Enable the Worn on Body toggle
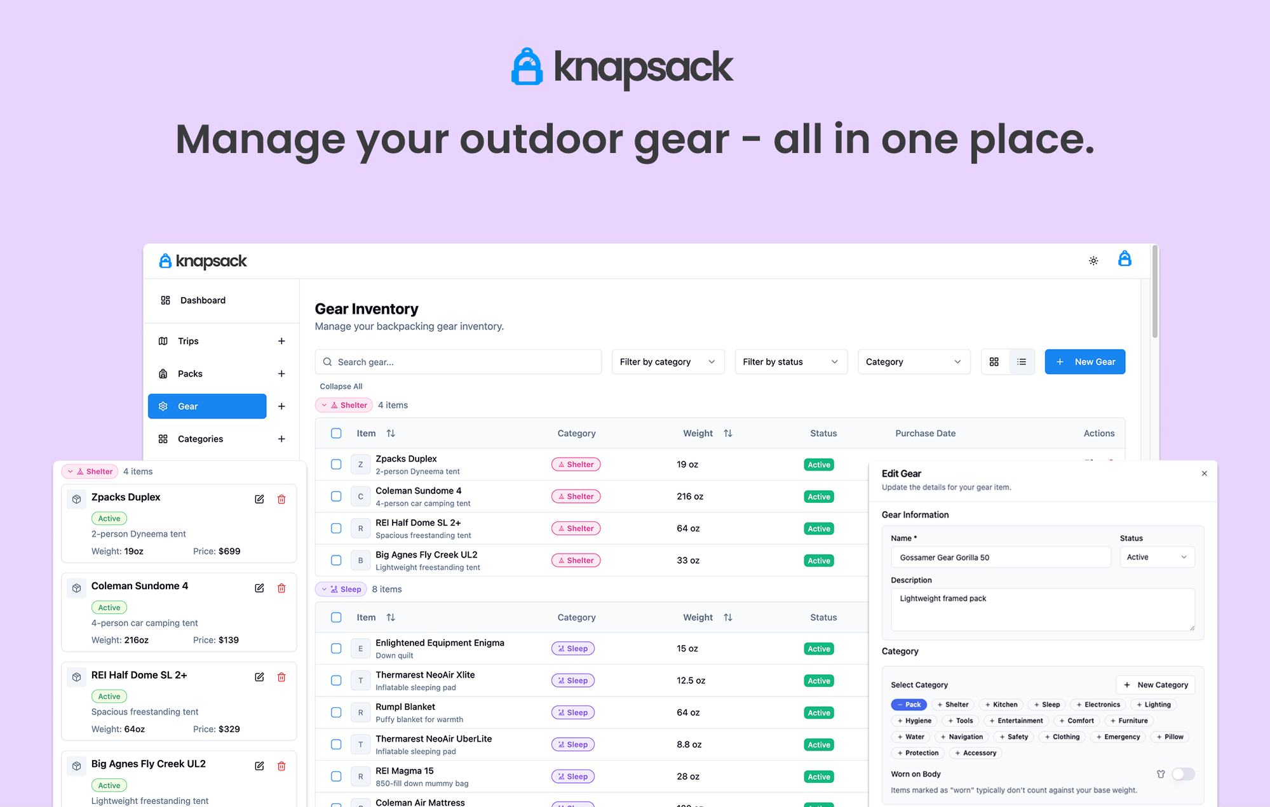 1183,774
